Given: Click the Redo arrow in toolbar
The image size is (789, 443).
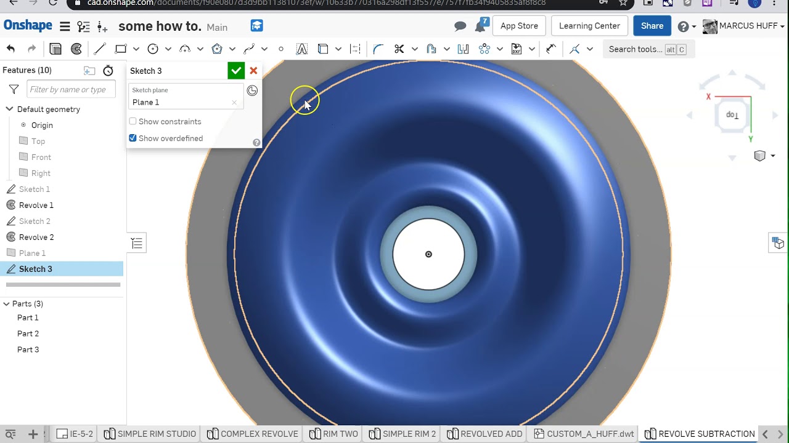Looking at the screenshot, I should pyautogui.click(x=32, y=49).
